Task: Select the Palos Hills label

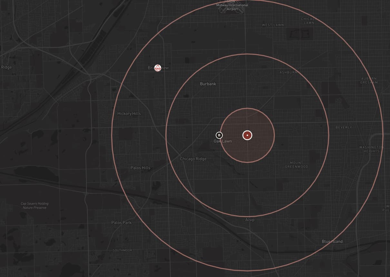Action: 140,168
